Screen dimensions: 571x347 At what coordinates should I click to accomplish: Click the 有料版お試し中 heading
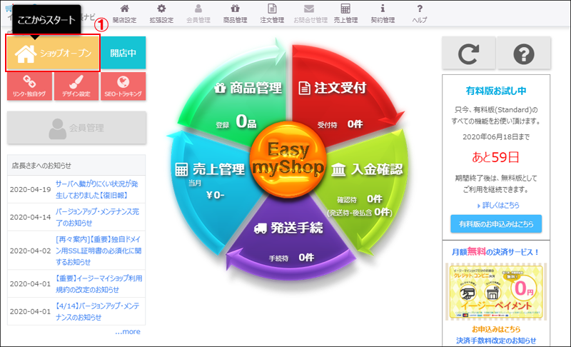pyautogui.click(x=496, y=91)
